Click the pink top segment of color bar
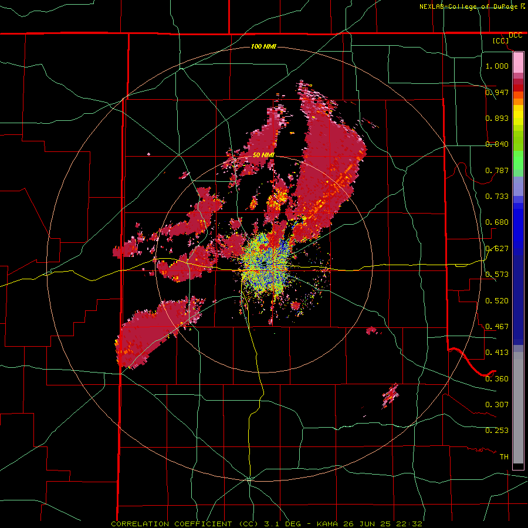The image size is (528, 528). pos(518,63)
